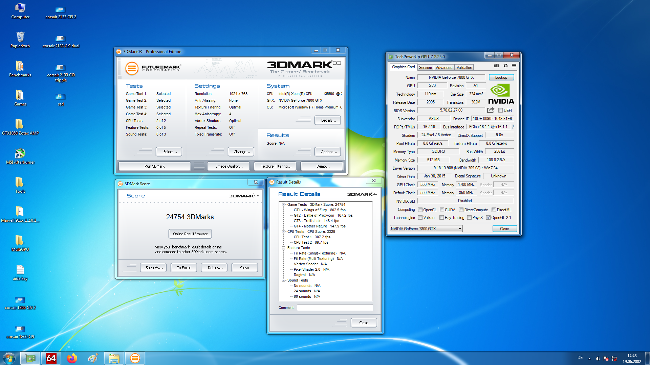The height and width of the screenshot is (365, 650).
Task: Click the AIDA64 taskbar icon
Action: point(51,358)
